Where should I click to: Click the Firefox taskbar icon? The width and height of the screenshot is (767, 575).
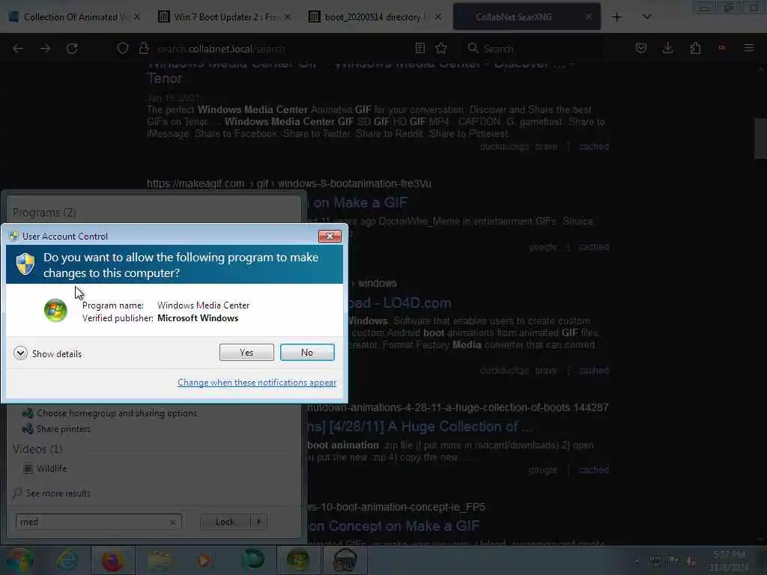coord(112,560)
